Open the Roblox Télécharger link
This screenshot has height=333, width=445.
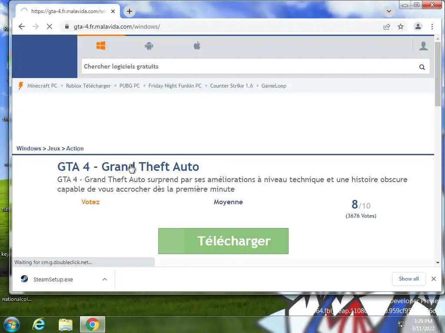(x=88, y=86)
